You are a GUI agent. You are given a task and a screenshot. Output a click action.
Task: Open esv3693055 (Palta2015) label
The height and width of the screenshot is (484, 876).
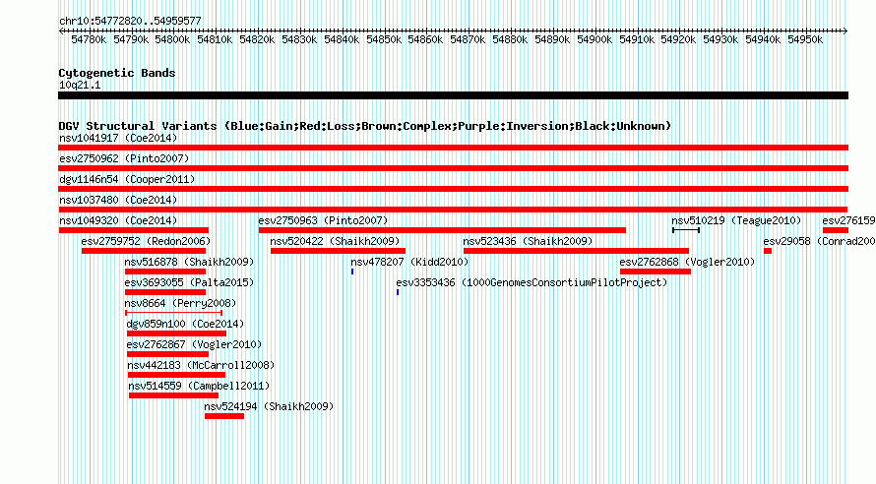point(189,282)
